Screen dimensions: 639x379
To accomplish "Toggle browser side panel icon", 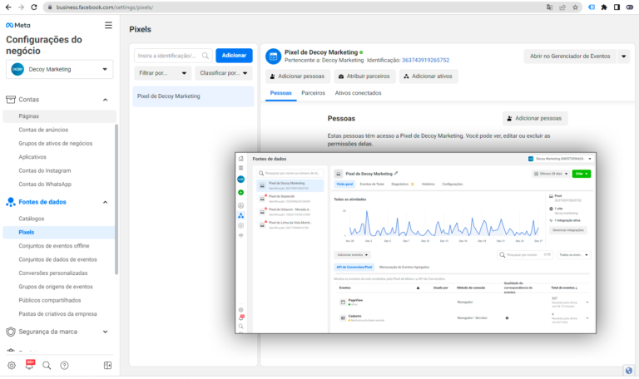I will coord(617,7).
